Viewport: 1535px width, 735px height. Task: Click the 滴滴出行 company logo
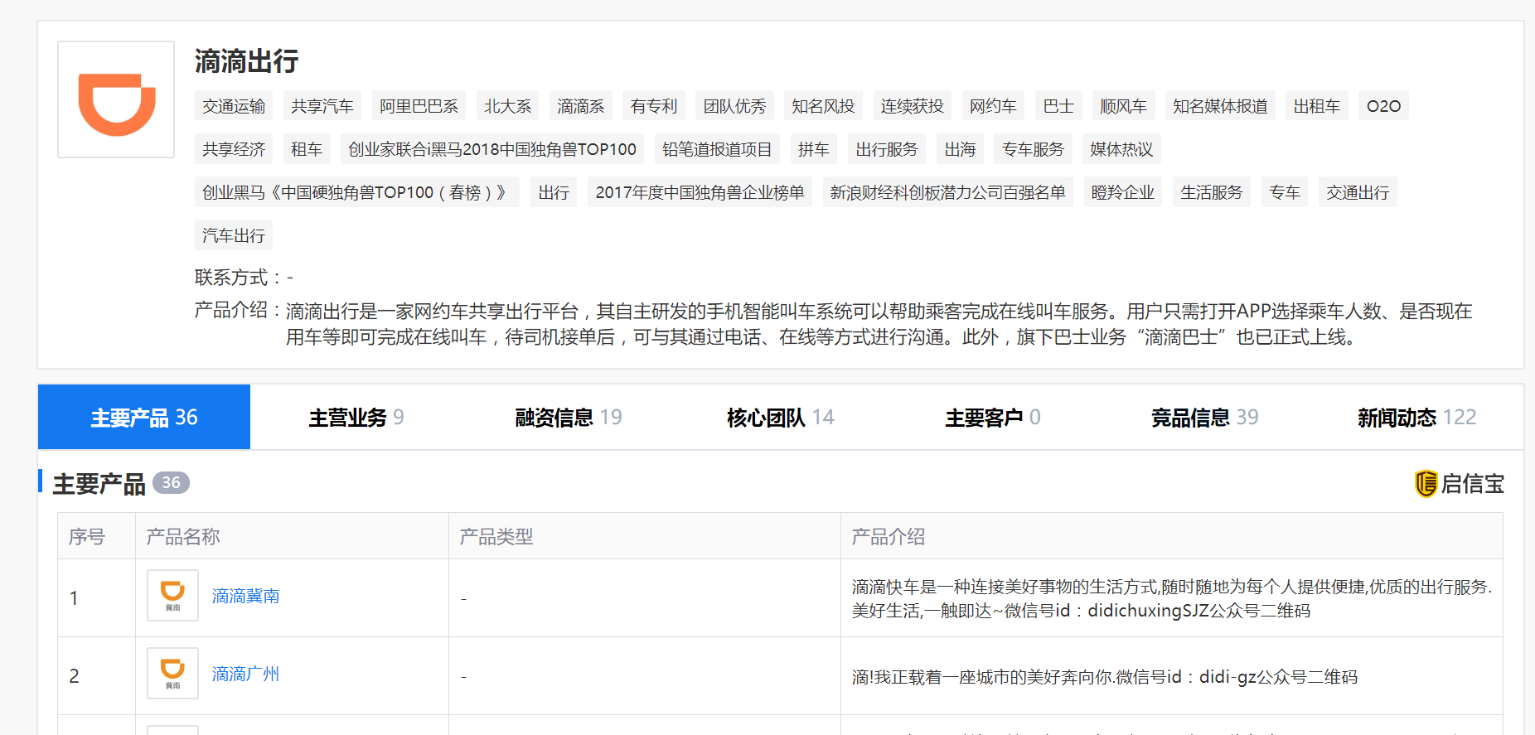pos(116,99)
